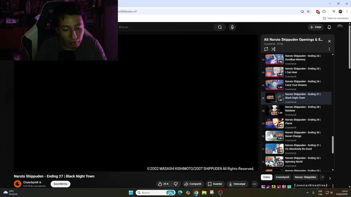Screen dimensions: 351x197
Task: Switch to Chrome in the taskbar
Action: pyautogui.click(x=196, y=193)
